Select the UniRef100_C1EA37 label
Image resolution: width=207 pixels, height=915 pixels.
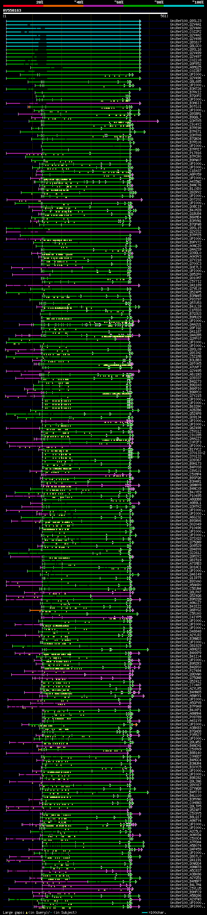pyautogui.click(x=186, y=171)
